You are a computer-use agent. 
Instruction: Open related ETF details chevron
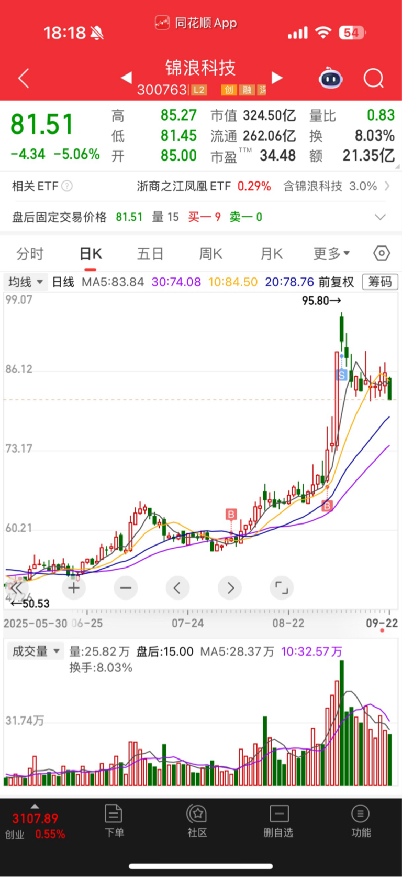point(387,186)
